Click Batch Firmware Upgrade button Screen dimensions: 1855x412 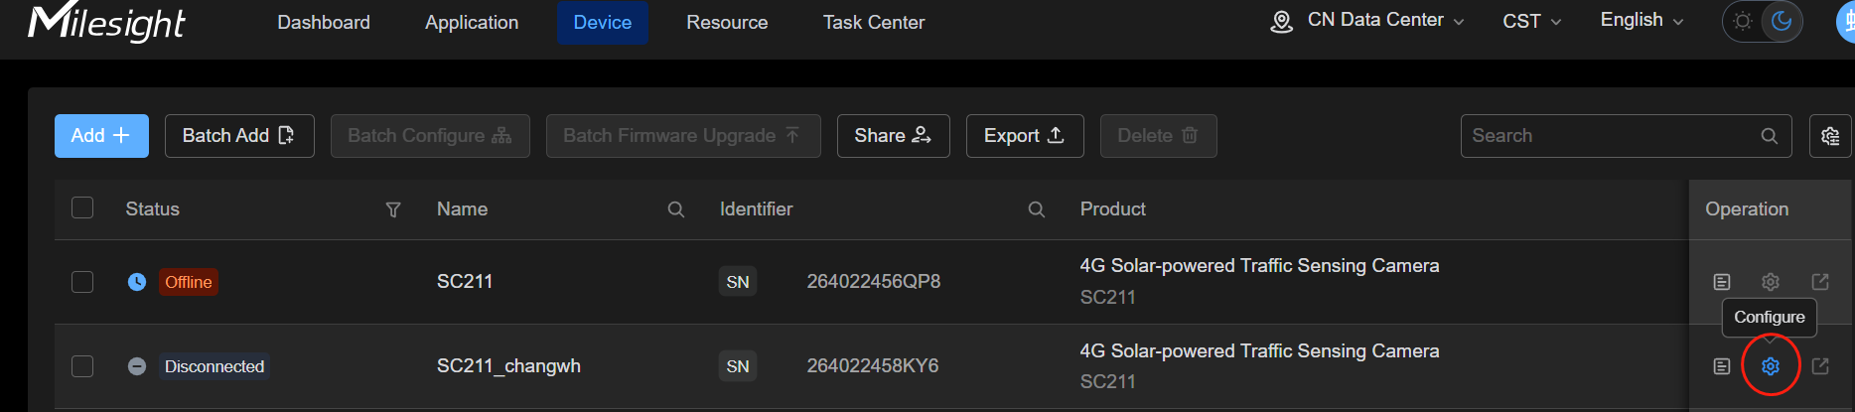coord(683,136)
